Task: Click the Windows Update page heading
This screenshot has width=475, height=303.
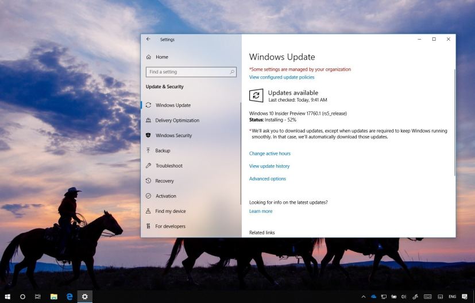Action: (282, 57)
